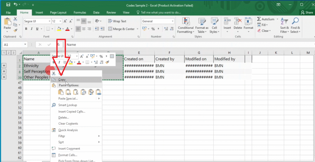Expand the outline group beside row 2

(x=4, y=66)
